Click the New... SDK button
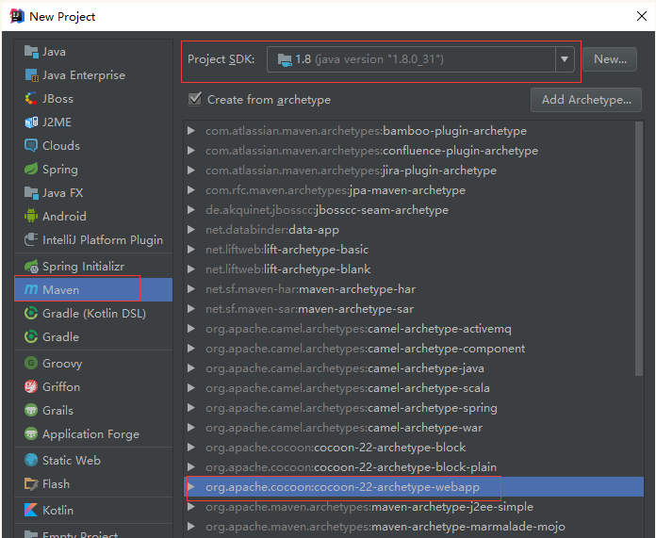Viewport: 656px width, 538px height. coord(610,59)
